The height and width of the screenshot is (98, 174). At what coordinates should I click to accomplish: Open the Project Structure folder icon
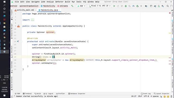point(146,6)
